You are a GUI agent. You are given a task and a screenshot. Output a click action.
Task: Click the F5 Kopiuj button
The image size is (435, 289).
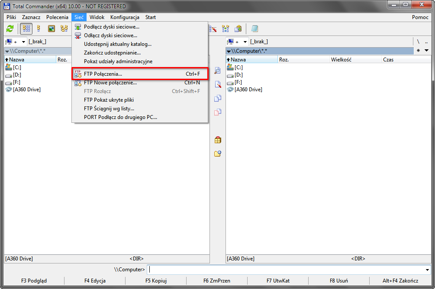(x=156, y=281)
